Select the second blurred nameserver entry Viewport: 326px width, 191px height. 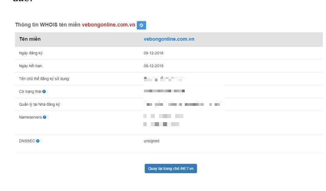tap(161, 124)
